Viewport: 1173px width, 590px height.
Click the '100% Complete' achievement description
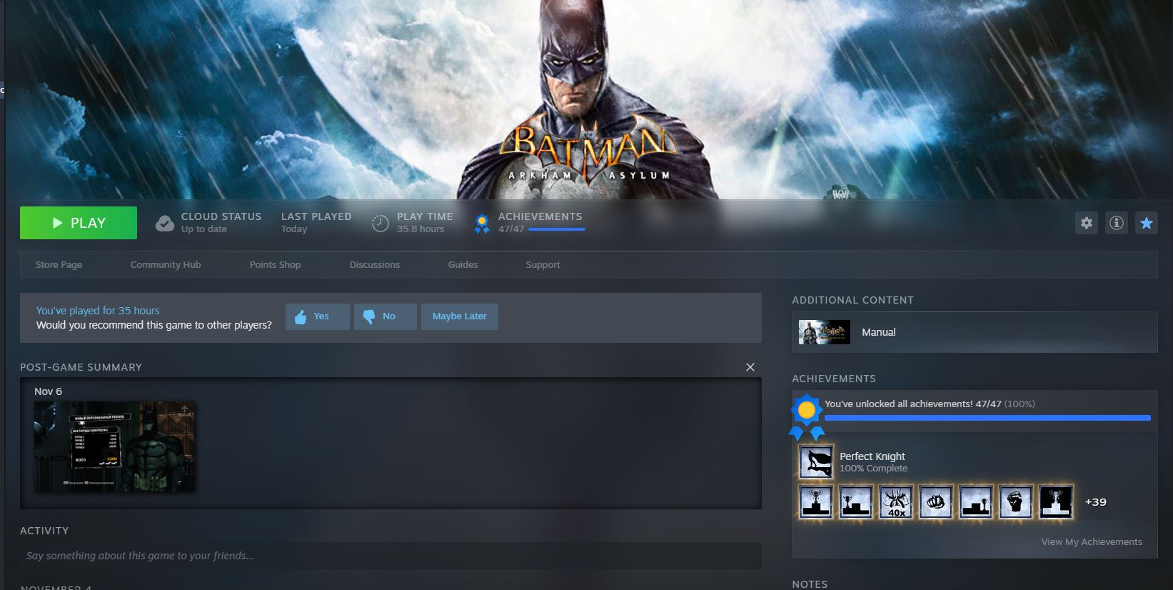tap(874, 469)
